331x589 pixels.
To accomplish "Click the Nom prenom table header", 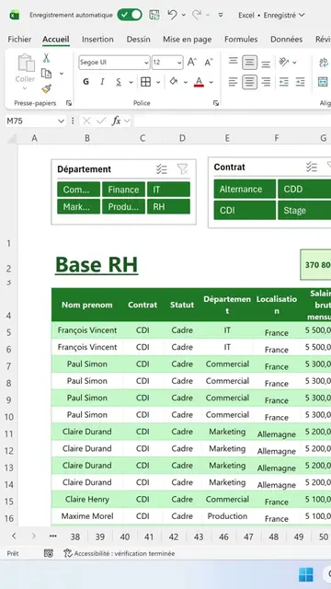I will tap(87, 305).
